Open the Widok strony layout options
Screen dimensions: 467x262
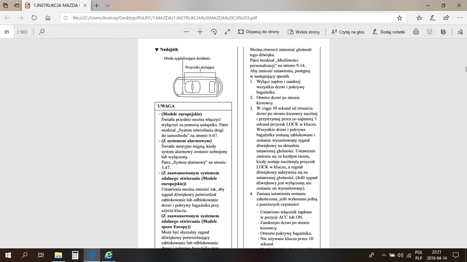[x=304, y=32]
